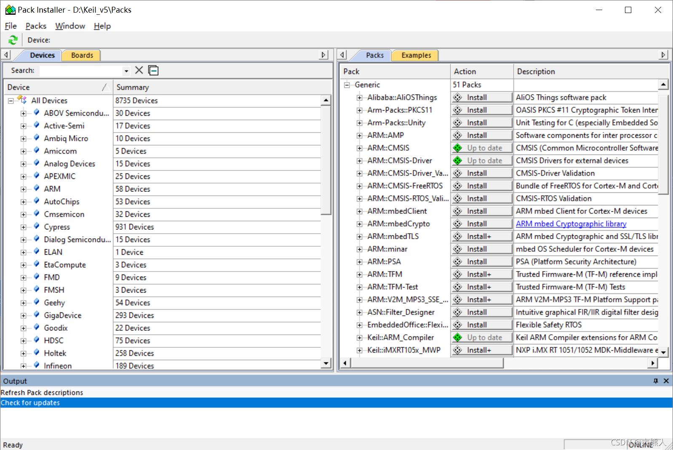Open the File menu
Screen dimensions: 673x450
[x=11, y=26]
